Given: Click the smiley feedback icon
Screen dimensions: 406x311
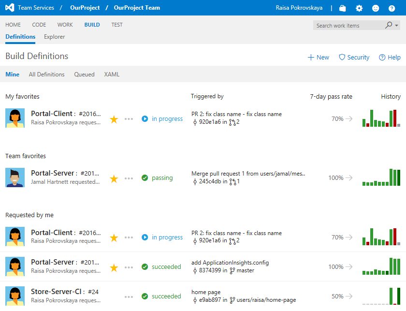Looking at the screenshot, I should 376,8.
